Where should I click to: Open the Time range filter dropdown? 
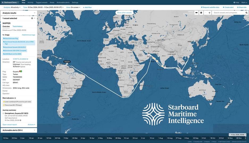[x=43, y=7]
